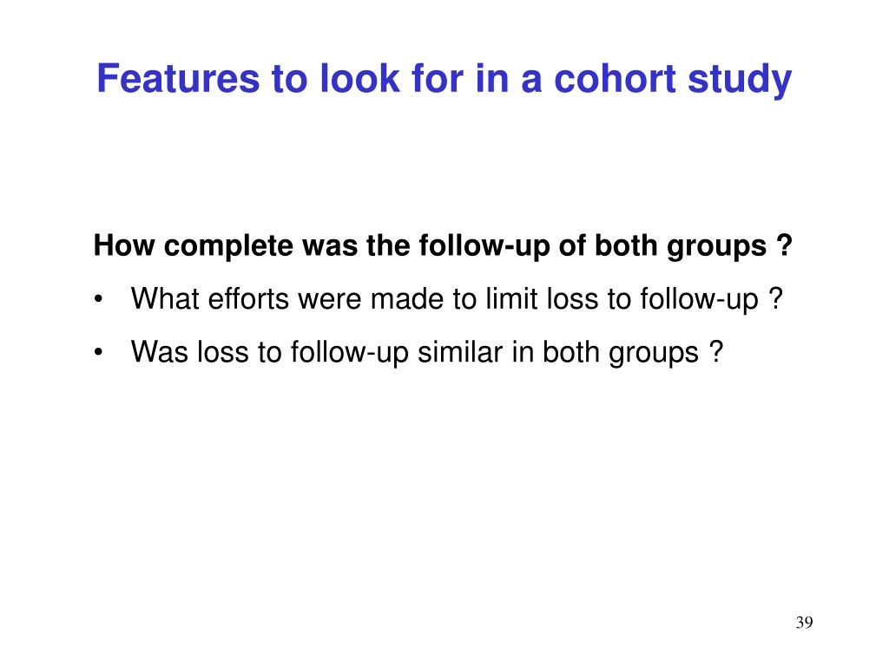The width and height of the screenshot is (889, 666).
Task: Click the question mark ending the bold heading
Action: tap(784, 245)
